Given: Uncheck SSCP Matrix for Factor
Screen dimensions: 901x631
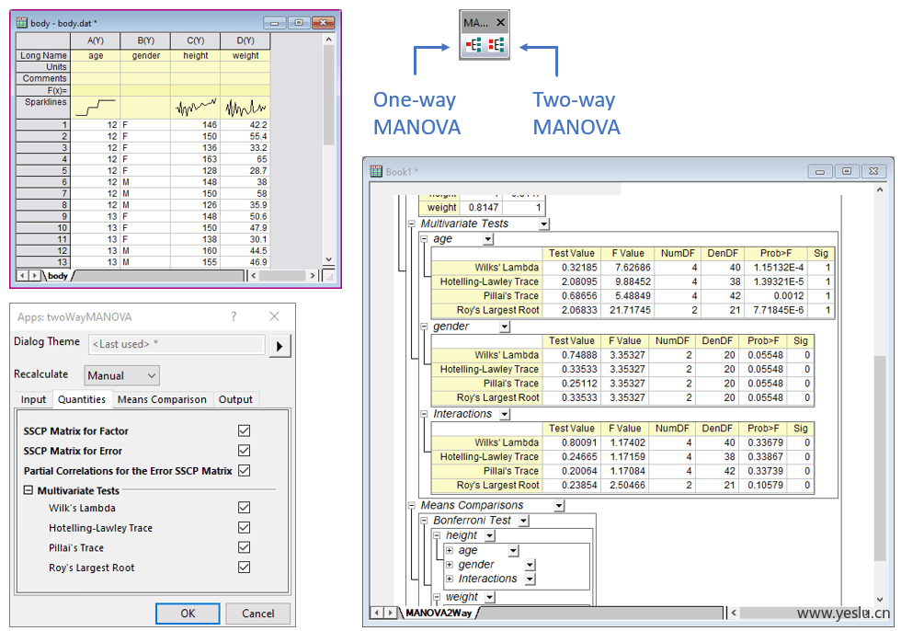Looking at the screenshot, I should pos(244,430).
